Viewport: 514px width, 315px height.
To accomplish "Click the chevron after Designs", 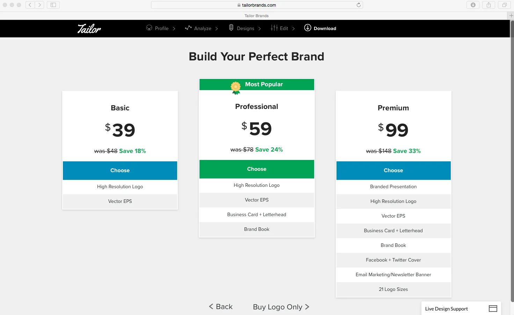I will (x=260, y=29).
